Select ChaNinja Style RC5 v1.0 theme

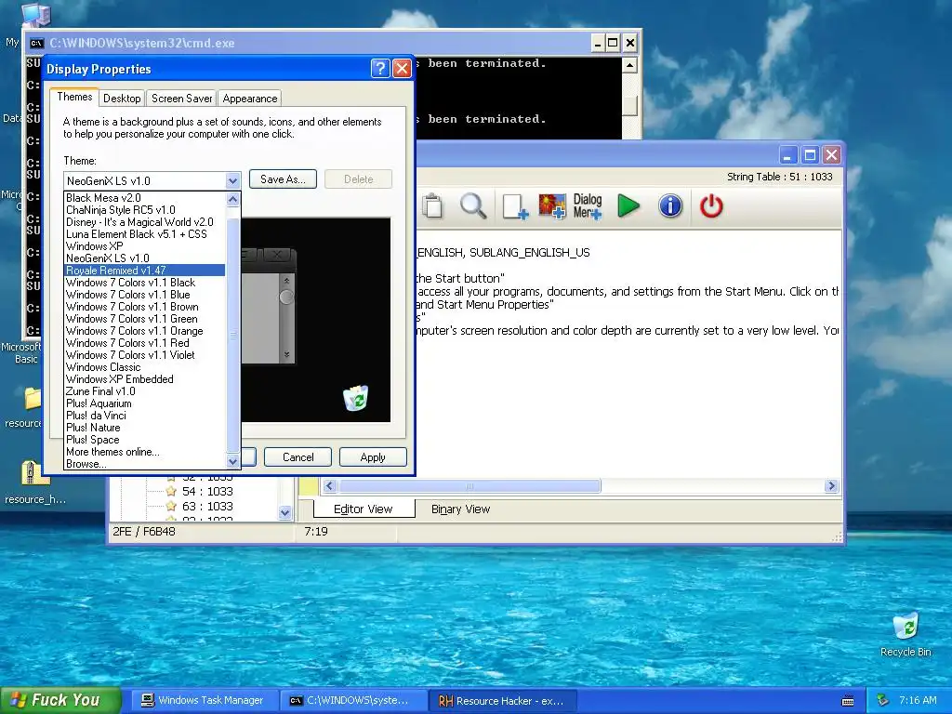click(144, 210)
